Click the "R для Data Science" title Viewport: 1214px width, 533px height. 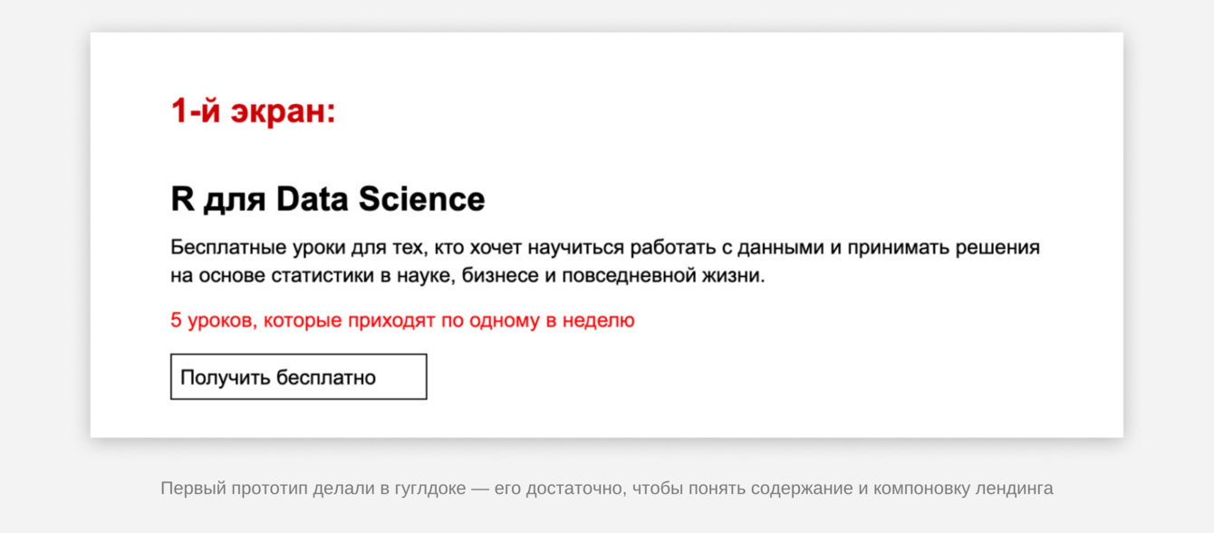tap(327, 199)
